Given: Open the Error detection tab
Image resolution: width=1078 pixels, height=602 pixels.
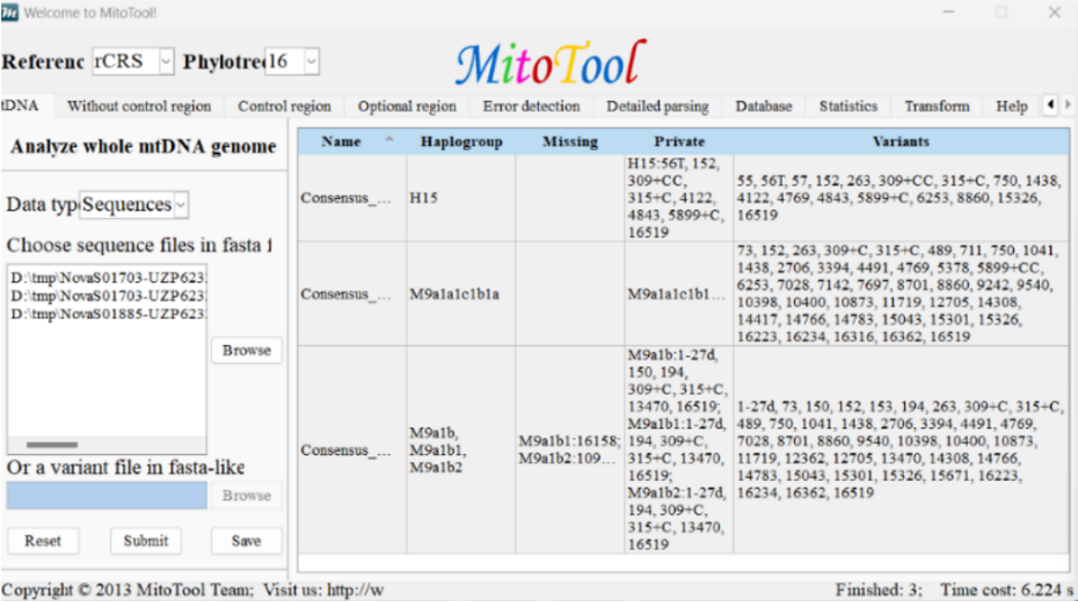Looking at the screenshot, I should coord(530,106).
